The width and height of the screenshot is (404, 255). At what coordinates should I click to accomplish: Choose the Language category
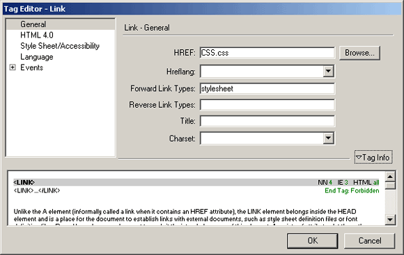tap(37, 57)
